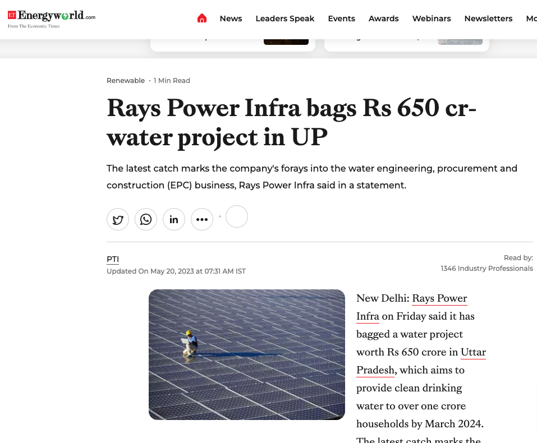The height and width of the screenshot is (443, 537).
Task: Click the solar panel article image
Action: (247, 354)
